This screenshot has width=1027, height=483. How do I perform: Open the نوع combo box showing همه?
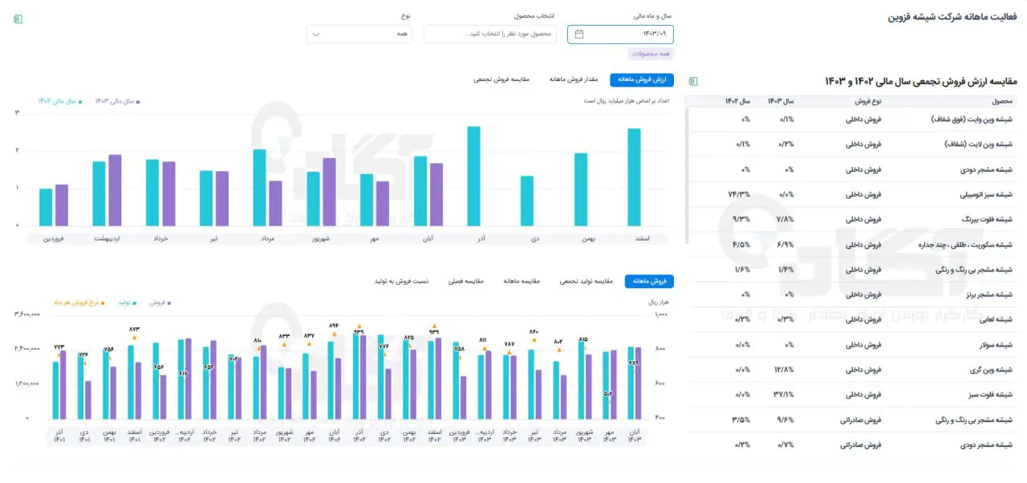(359, 34)
